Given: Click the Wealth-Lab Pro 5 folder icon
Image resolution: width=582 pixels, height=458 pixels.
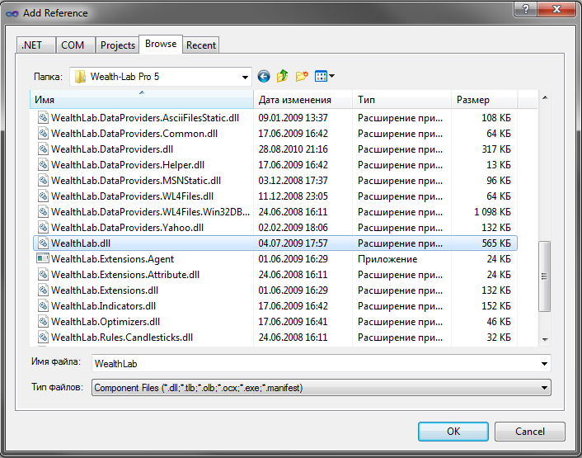Looking at the screenshot, I should (x=80, y=77).
